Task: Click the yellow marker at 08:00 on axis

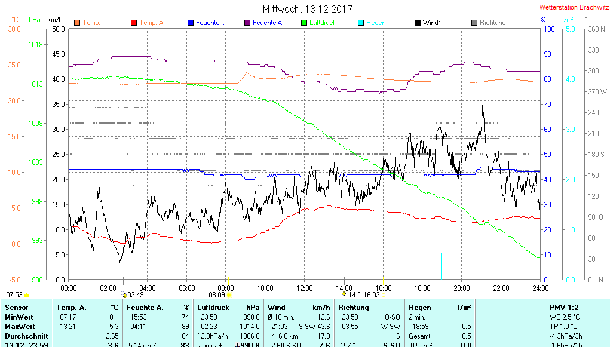Action: click(x=229, y=280)
